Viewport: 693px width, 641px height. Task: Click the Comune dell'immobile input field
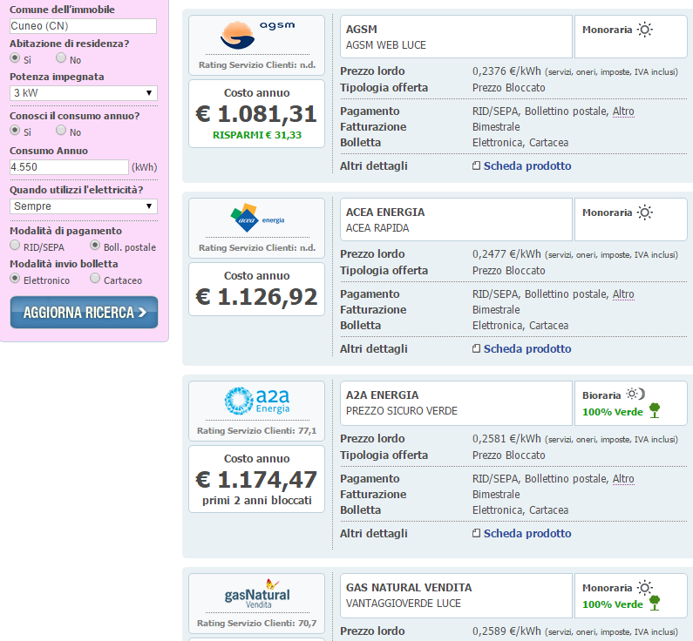pos(83,26)
